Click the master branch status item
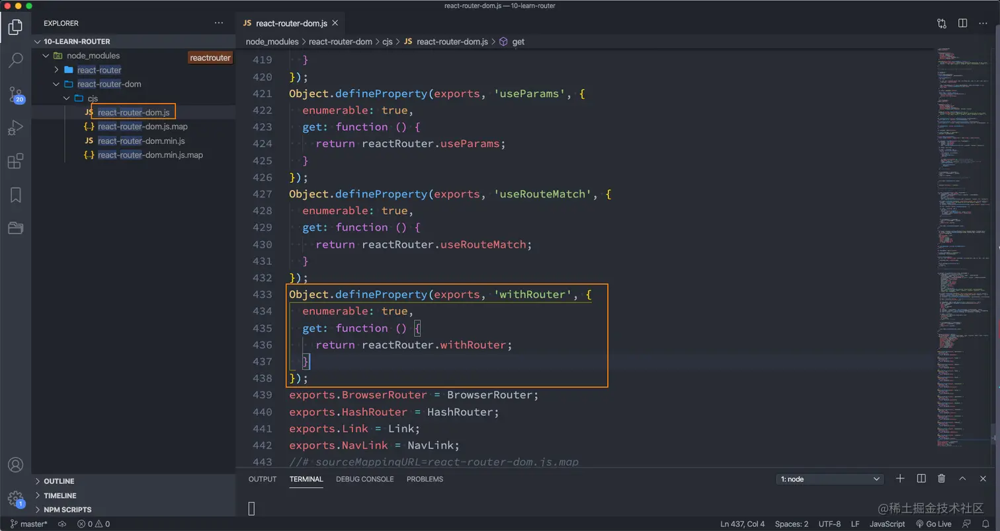This screenshot has height=531, width=1000. [29, 524]
